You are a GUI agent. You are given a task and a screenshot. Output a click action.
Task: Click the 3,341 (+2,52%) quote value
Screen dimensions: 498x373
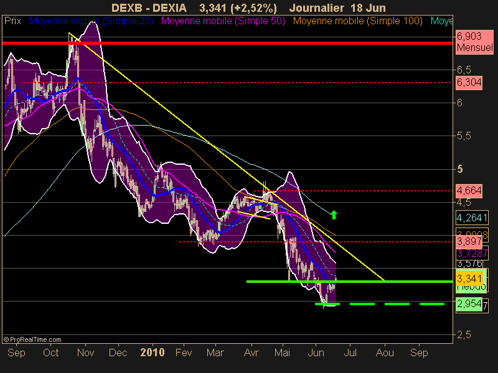238,8
